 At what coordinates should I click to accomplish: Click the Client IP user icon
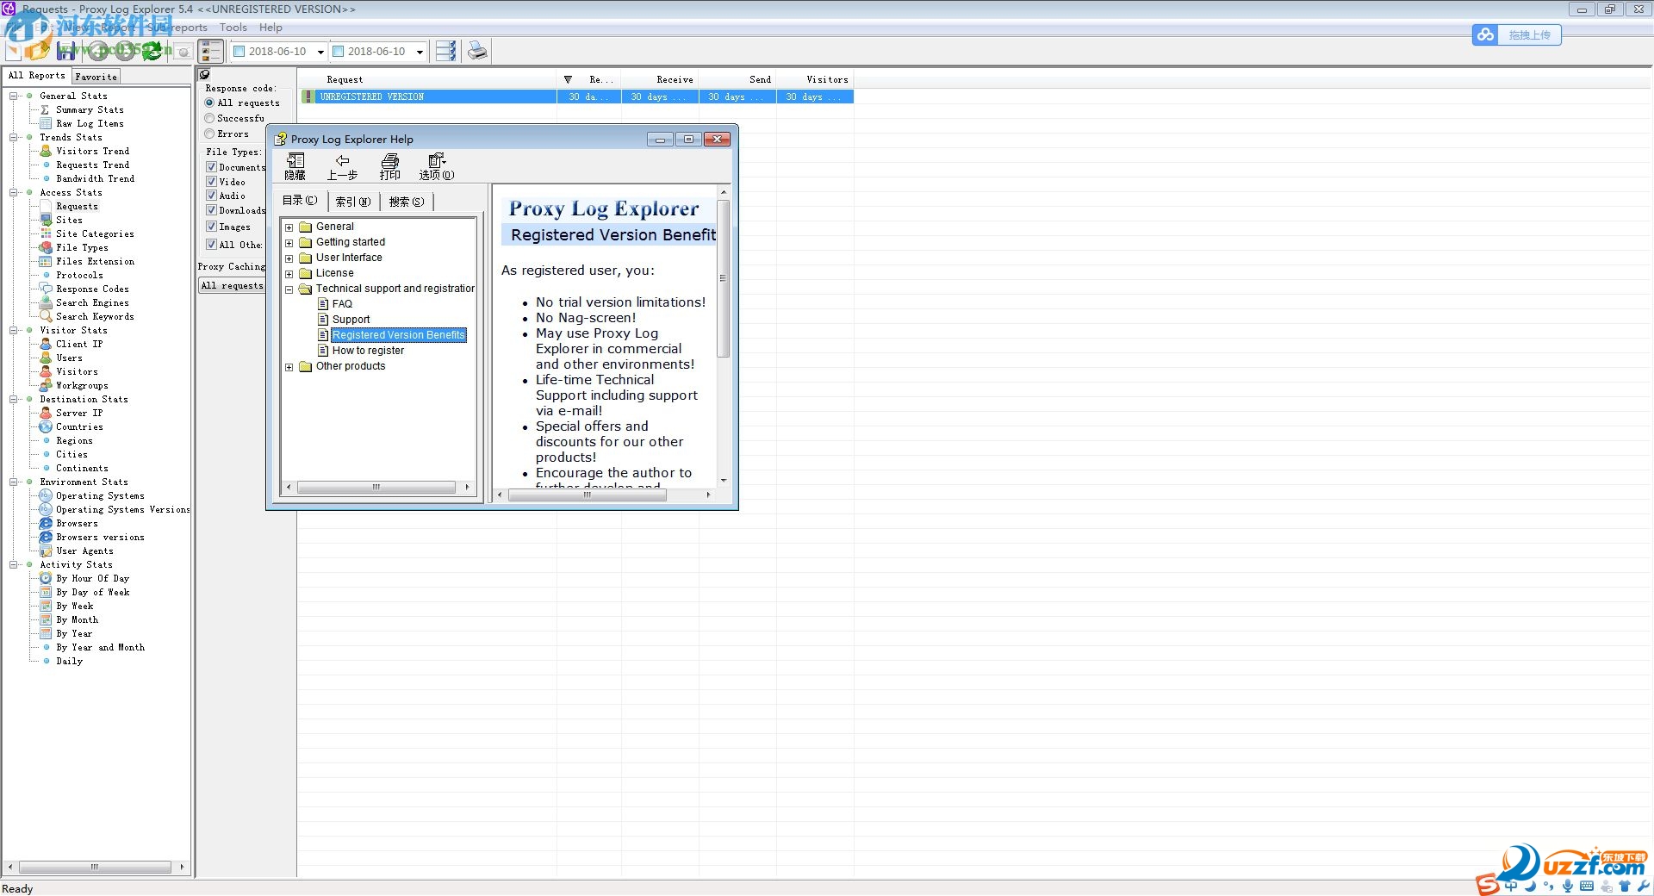[47, 344]
